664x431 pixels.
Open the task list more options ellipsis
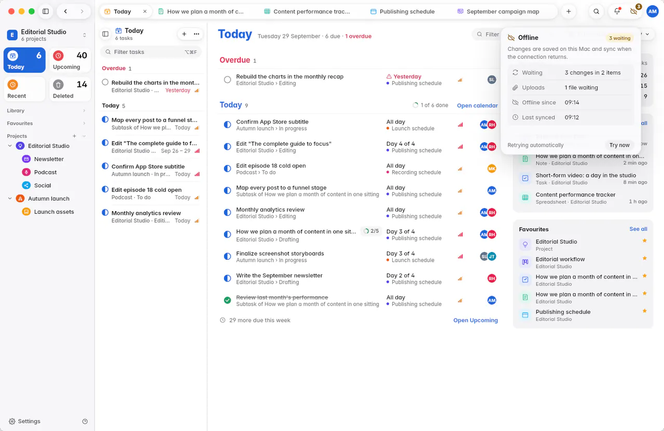point(197,34)
